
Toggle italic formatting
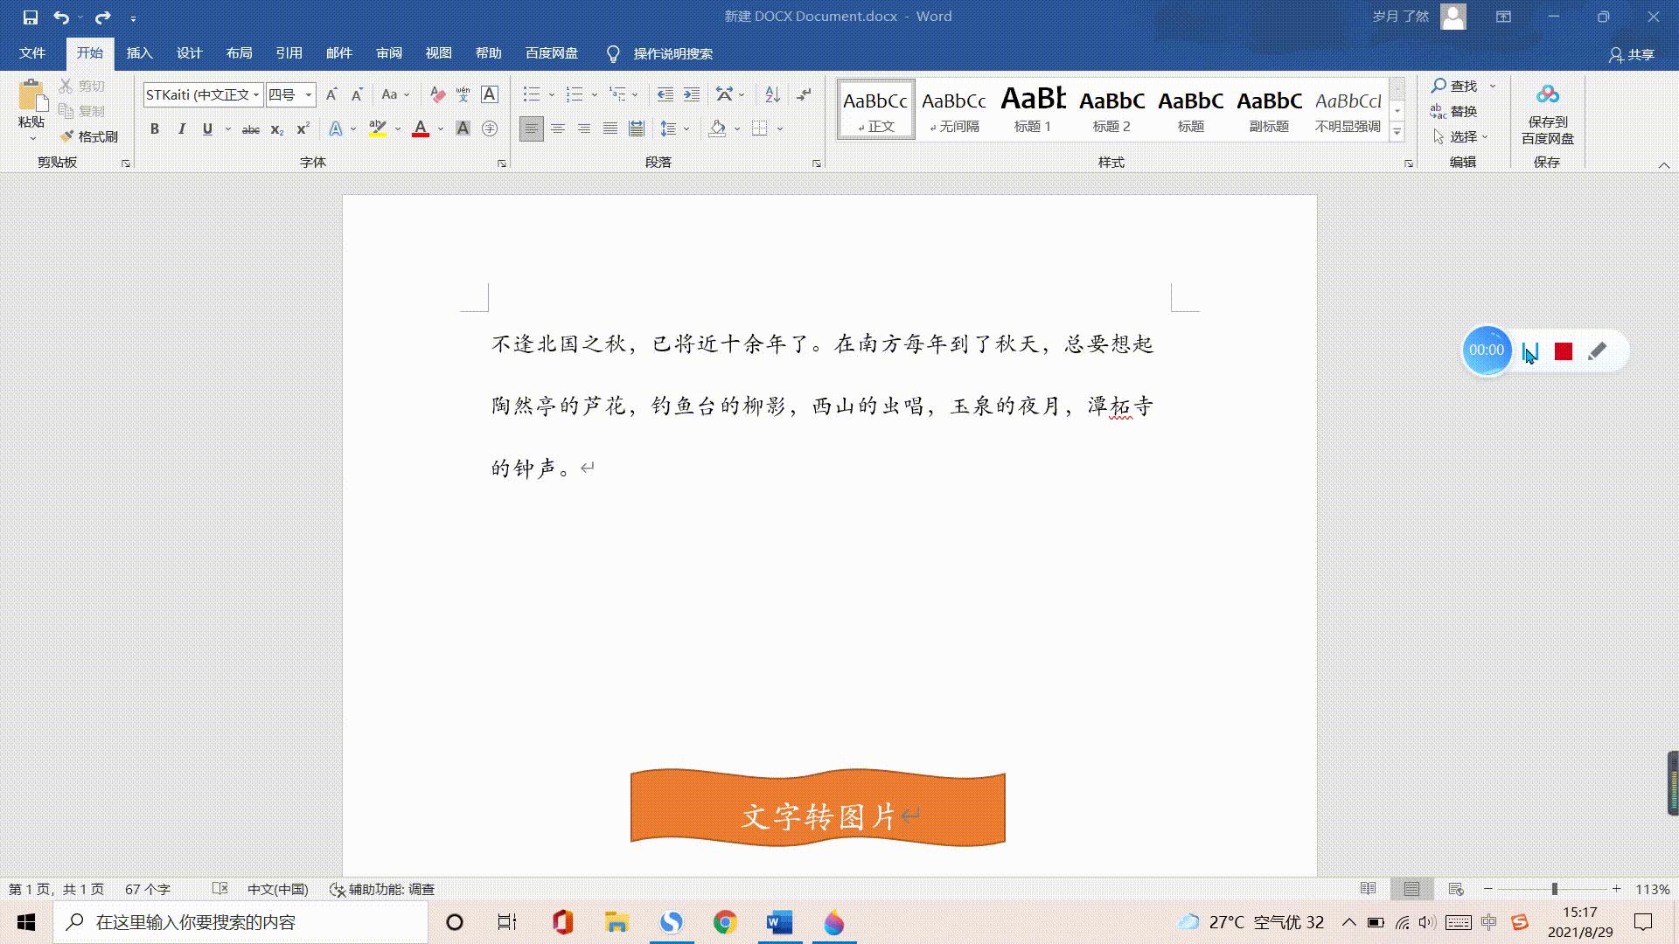[x=181, y=128]
